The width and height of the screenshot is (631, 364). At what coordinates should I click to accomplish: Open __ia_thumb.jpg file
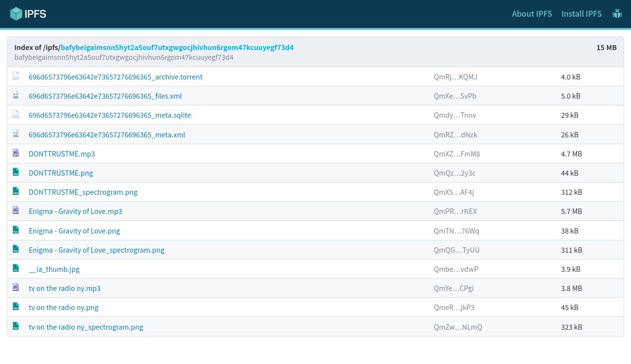pos(54,269)
